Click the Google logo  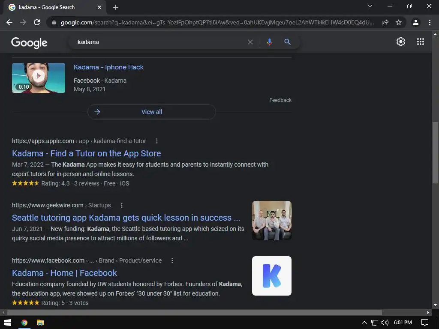point(29,42)
